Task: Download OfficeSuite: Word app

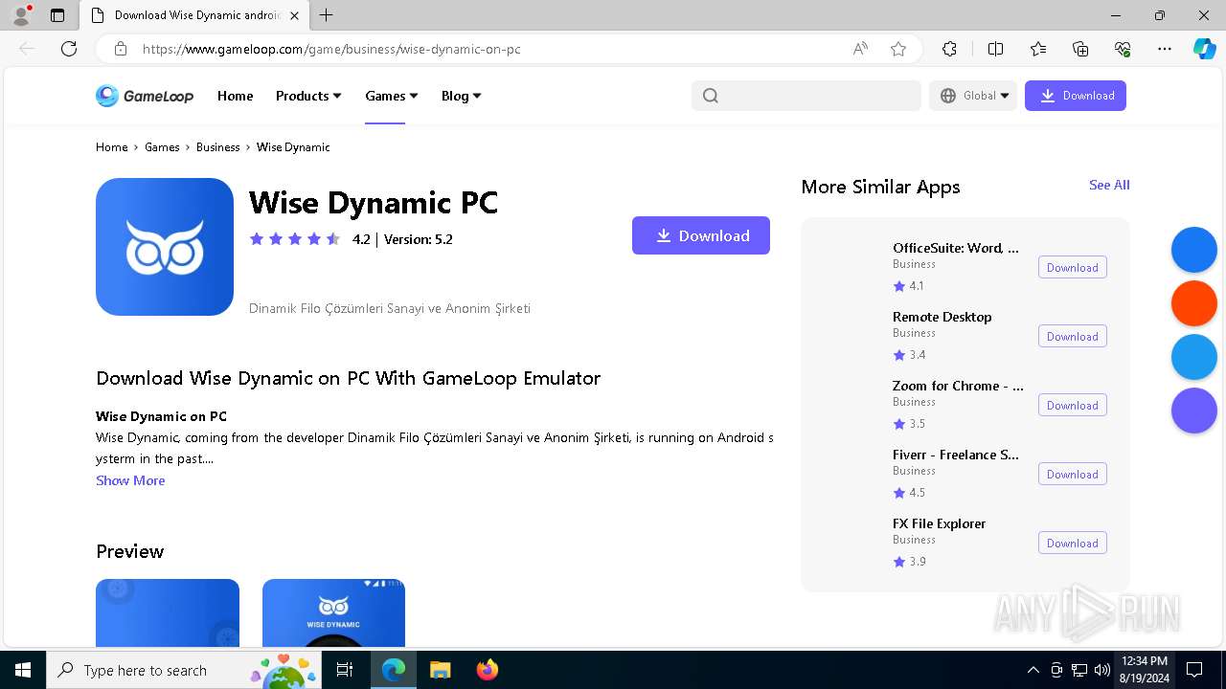Action: tap(1072, 268)
